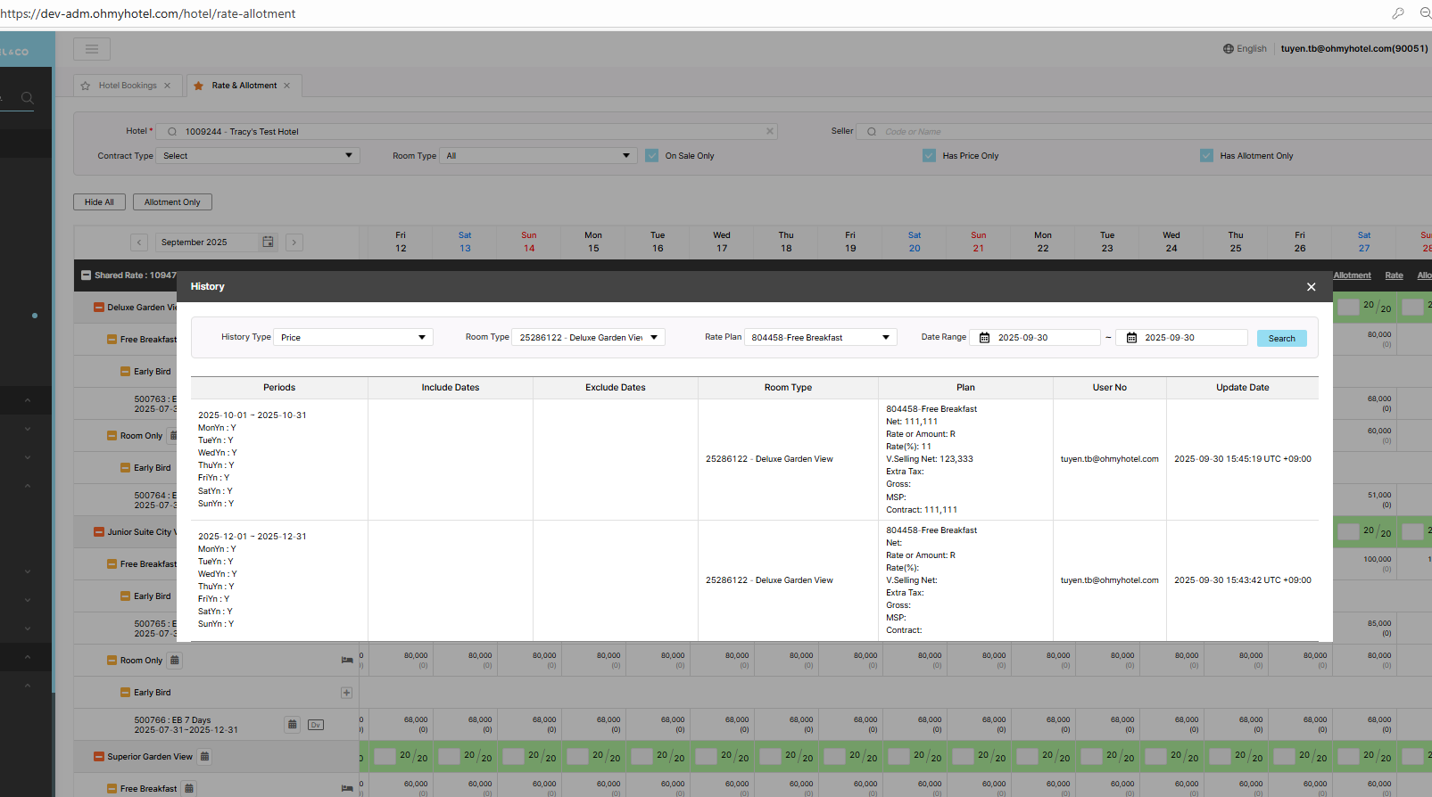
Task: Toggle the Has Allotment Only checkbox
Action: click(x=1207, y=156)
